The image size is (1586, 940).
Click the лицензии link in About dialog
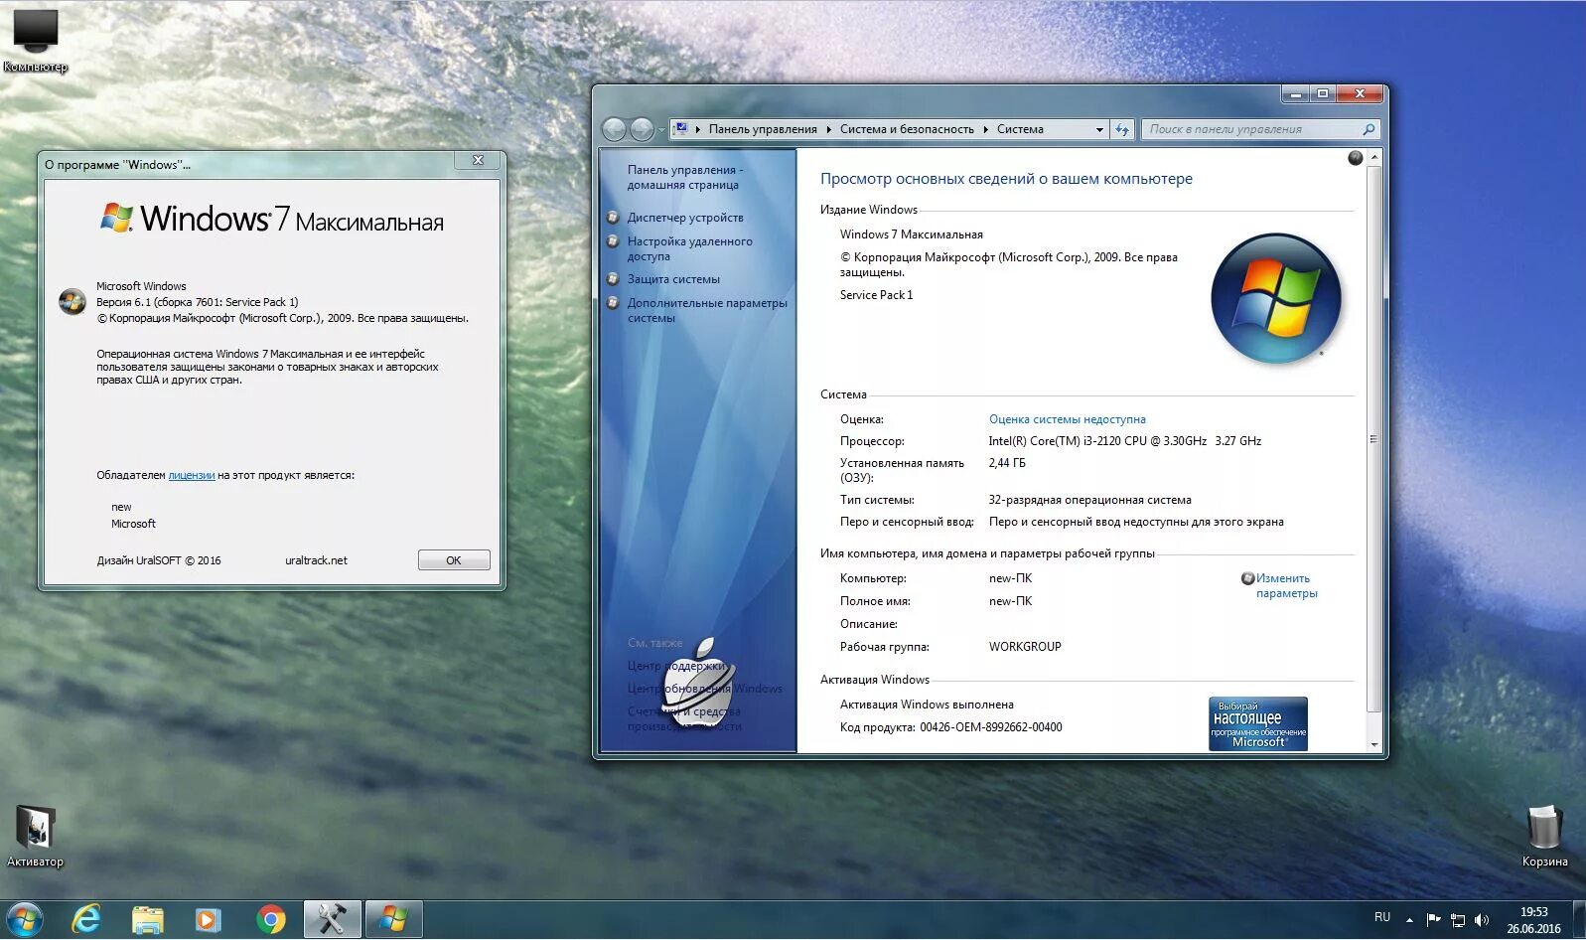pos(192,475)
